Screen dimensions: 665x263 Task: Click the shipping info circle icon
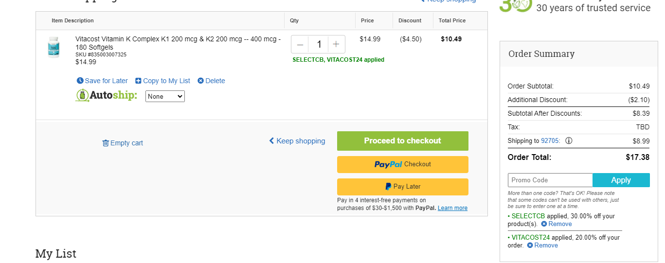(569, 140)
